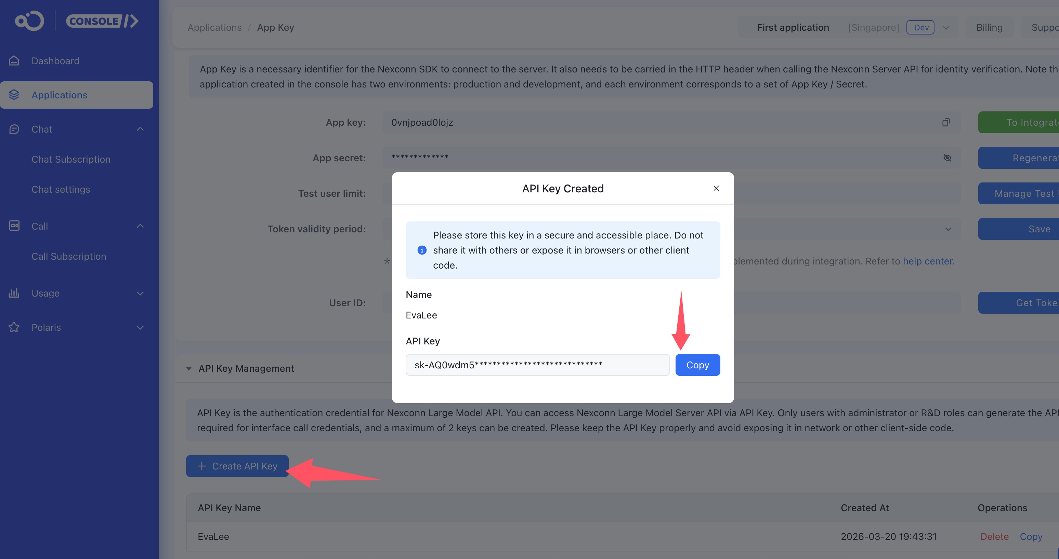Copy the App key using copy icon

(x=945, y=122)
